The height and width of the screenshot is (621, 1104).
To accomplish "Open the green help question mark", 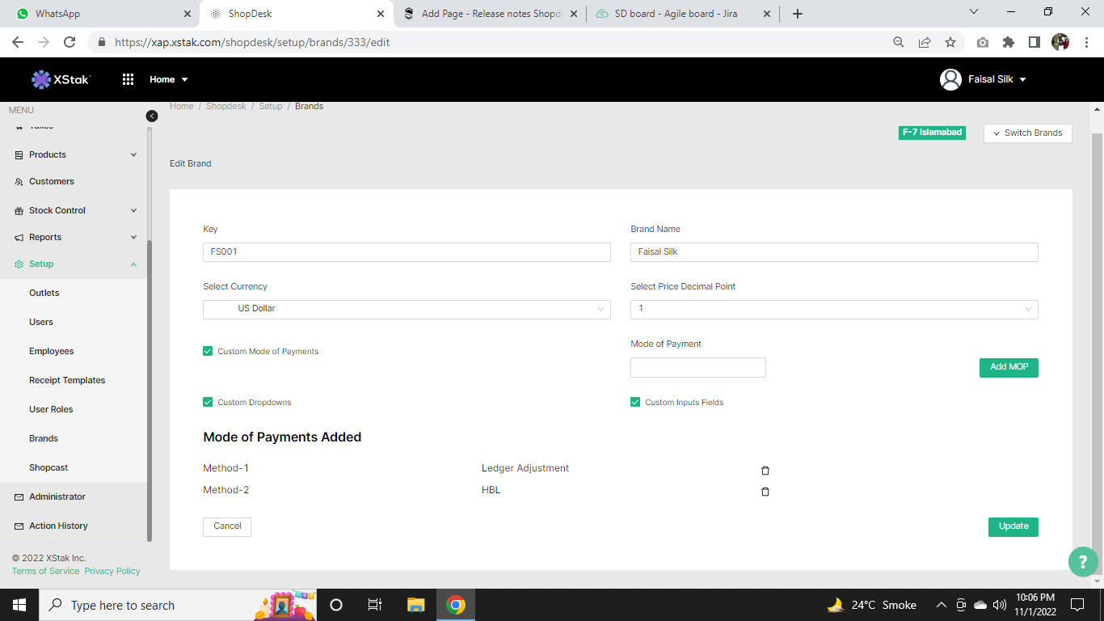I will (x=1082, y=562).
